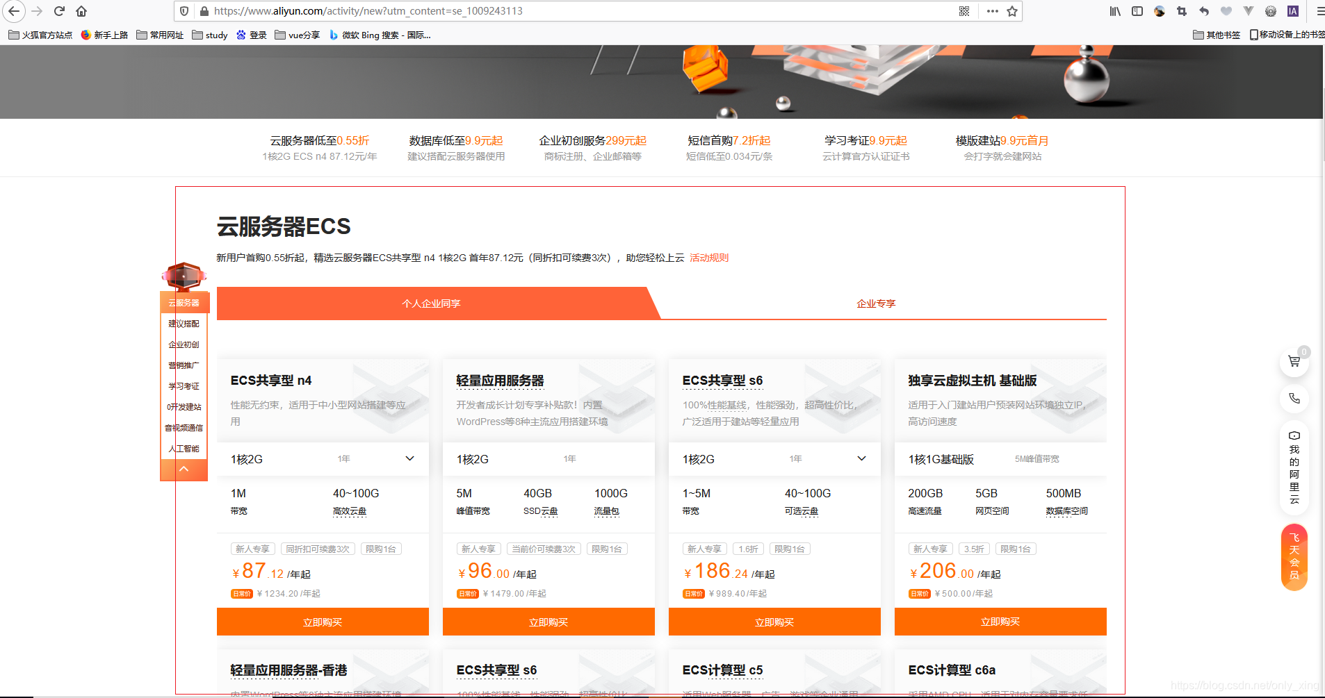
Task: Open vue分享 bookmark folder
Action: (x=298, y=35)
